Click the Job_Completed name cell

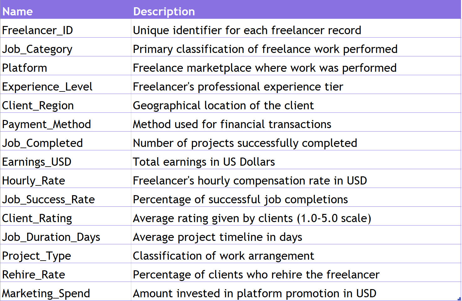(x=43, y=143)
